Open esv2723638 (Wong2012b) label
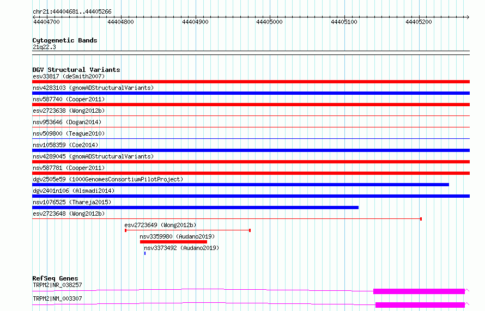This screenshot has width=485, height=311. pyautogui.click(x=69, y=111)
